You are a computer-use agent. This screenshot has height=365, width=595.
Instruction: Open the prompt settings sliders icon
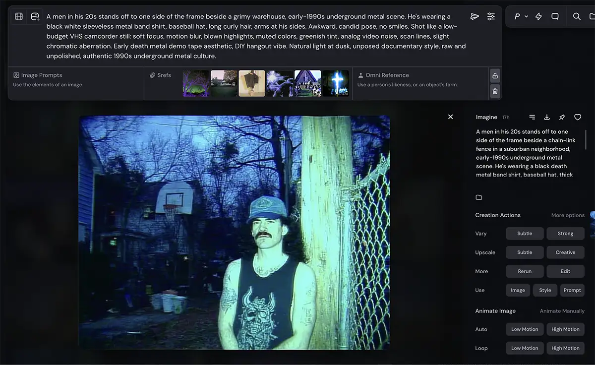491,16
